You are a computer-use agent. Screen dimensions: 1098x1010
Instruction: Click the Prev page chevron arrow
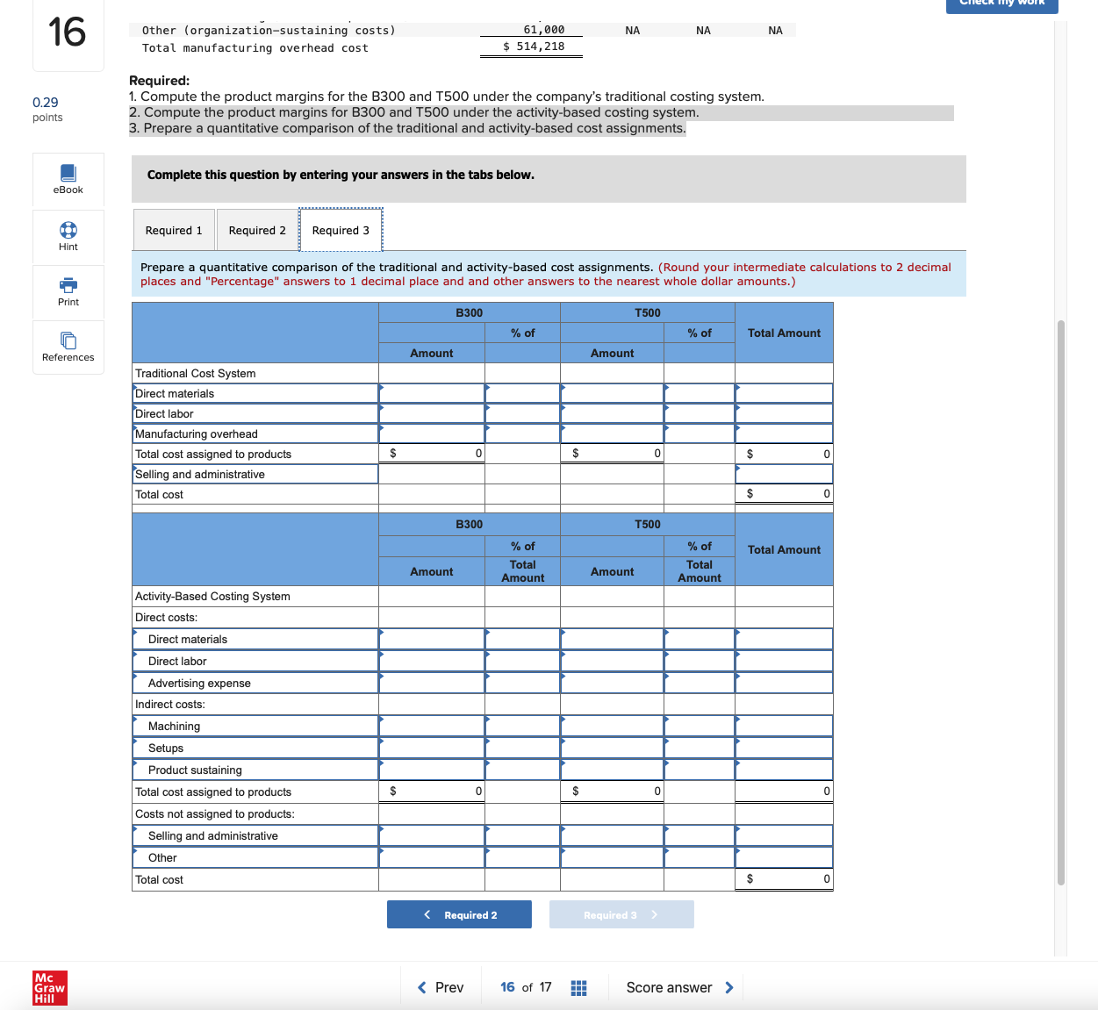[x=421, y=987]
